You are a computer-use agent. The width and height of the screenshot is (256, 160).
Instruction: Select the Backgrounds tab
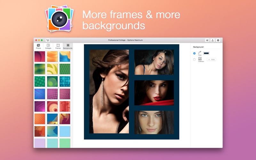tap(68, 46)
